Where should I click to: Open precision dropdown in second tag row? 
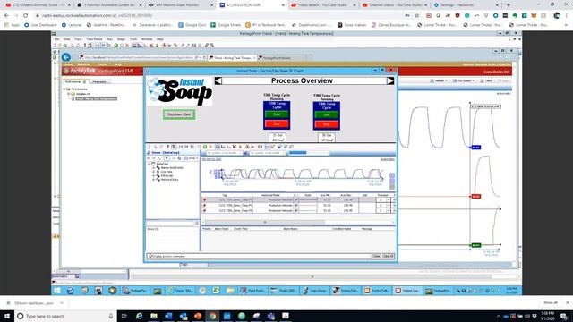click(388, 205)
